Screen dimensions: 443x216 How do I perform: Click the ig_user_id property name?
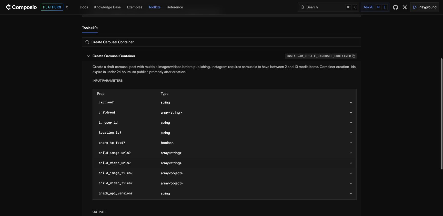click(x=108, y=123)
